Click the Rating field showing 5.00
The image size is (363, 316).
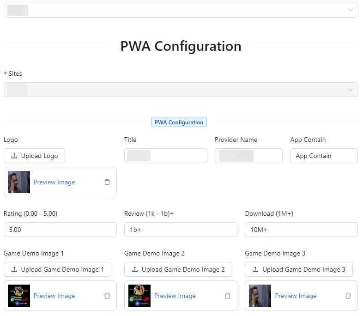[60, 230]
